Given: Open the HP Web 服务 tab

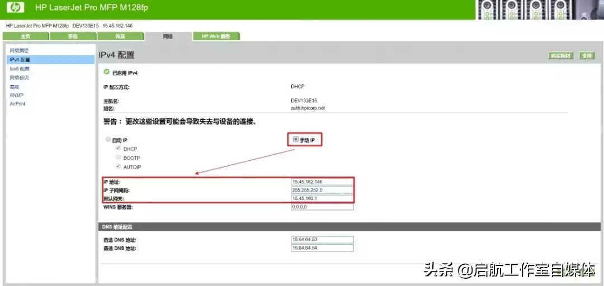Looking at the screenshot, I should click(x=216, y=36).
